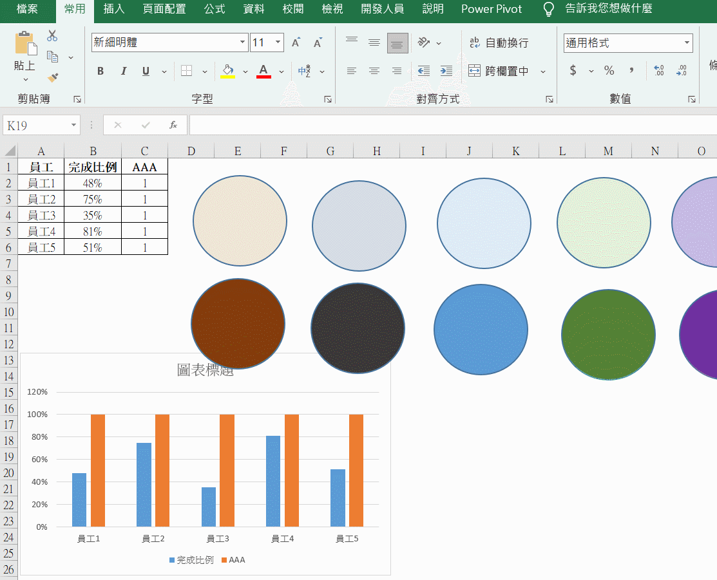Viewport: 717px width, 580px height.
Task: Open the font color dropdown arrow
Action: pos(282,71)
